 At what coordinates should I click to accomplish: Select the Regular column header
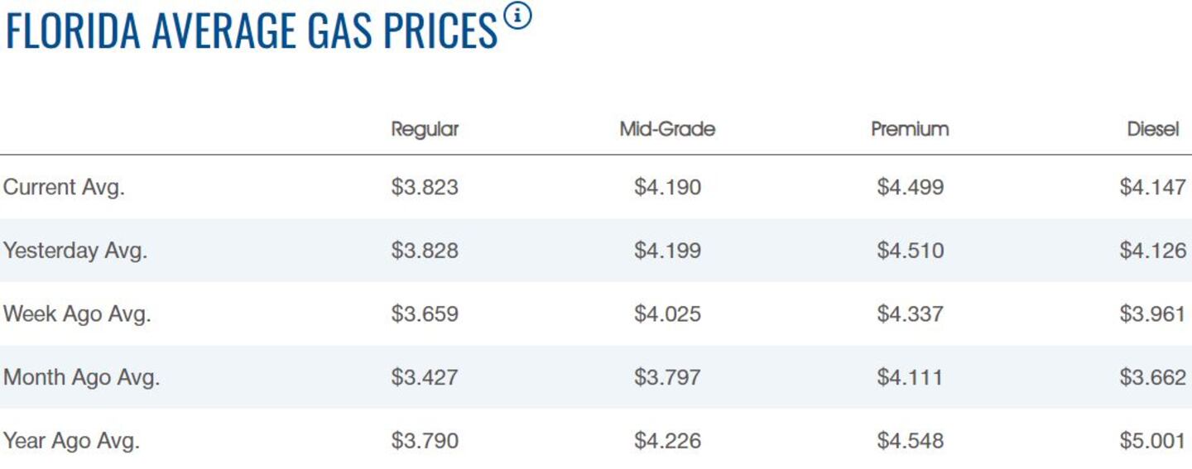(425, 129)
